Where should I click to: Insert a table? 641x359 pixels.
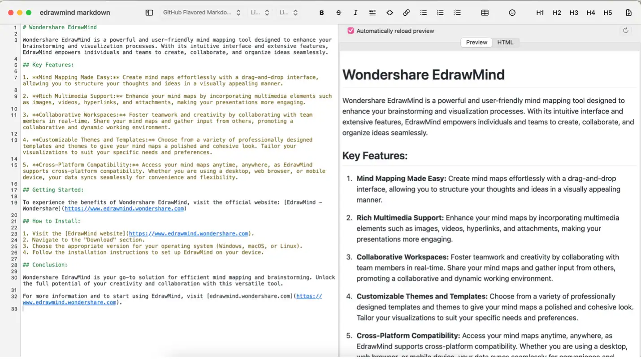485,13
